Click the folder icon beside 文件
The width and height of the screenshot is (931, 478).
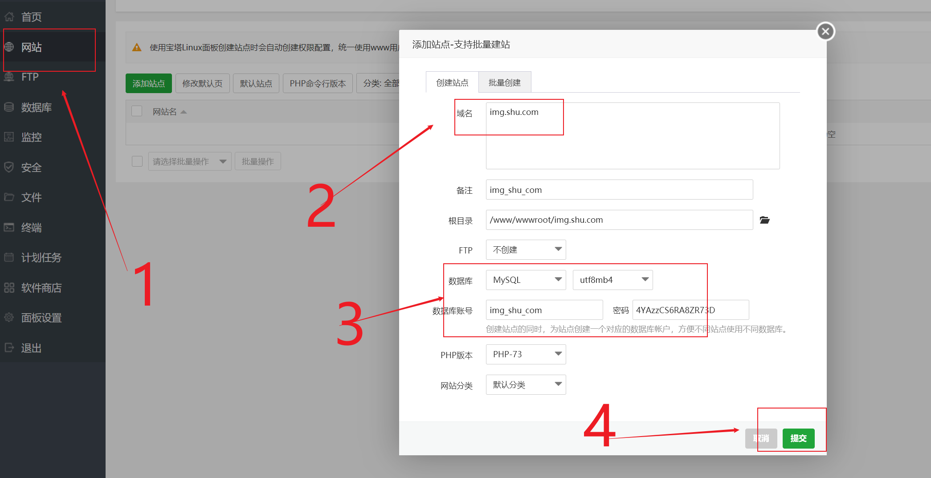pos(9,197)
